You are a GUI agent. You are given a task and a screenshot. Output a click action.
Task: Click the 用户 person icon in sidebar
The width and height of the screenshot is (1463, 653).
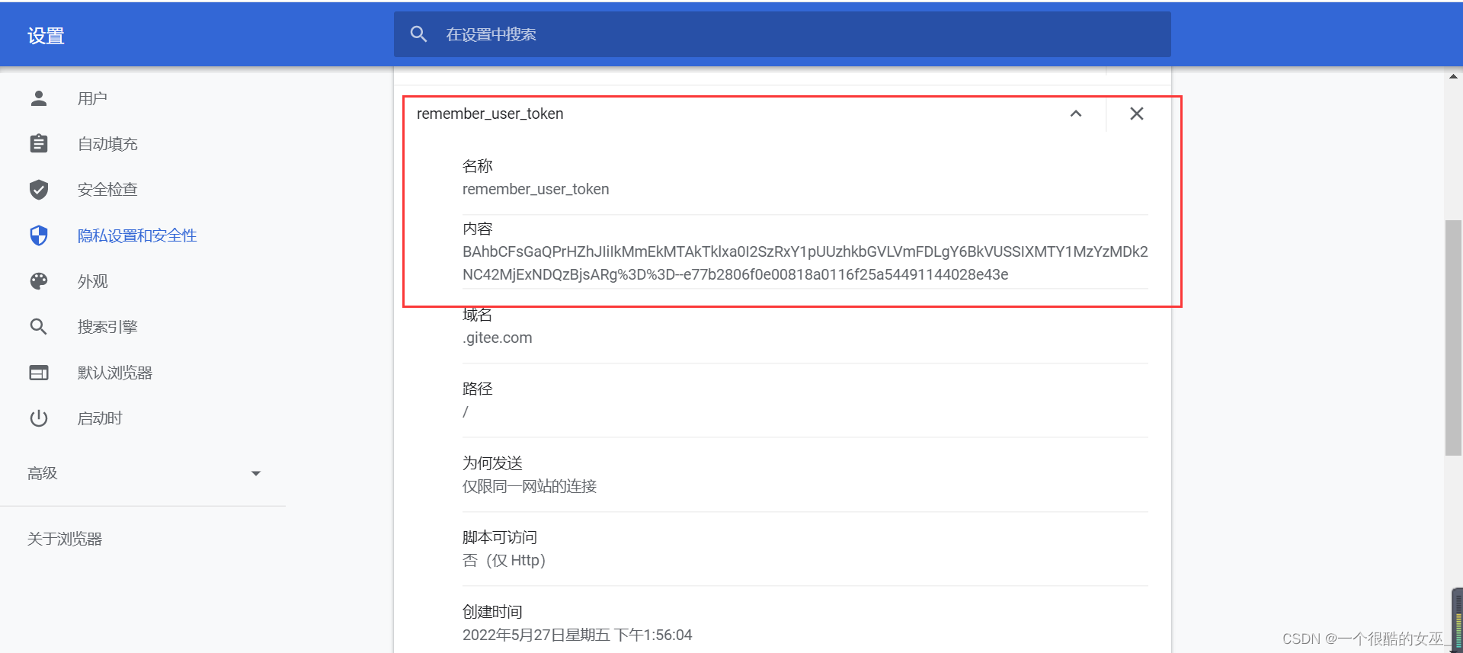[x=39, y=98]
